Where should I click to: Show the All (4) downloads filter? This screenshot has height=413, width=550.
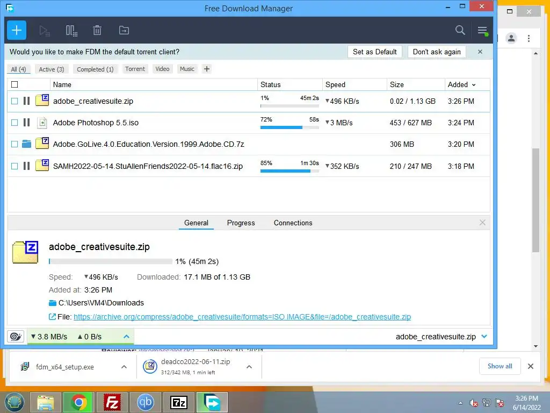coord(19,69)
